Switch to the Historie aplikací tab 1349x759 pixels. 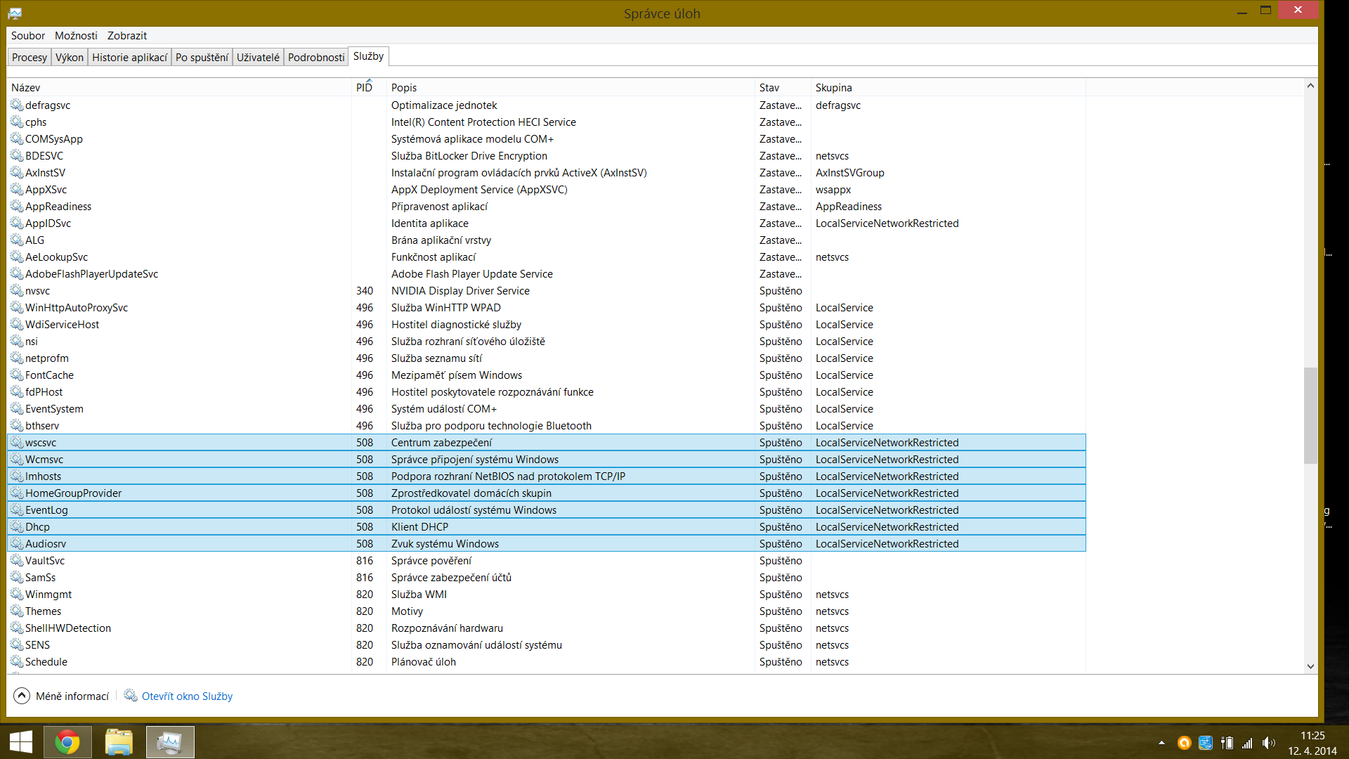[130, 57]
